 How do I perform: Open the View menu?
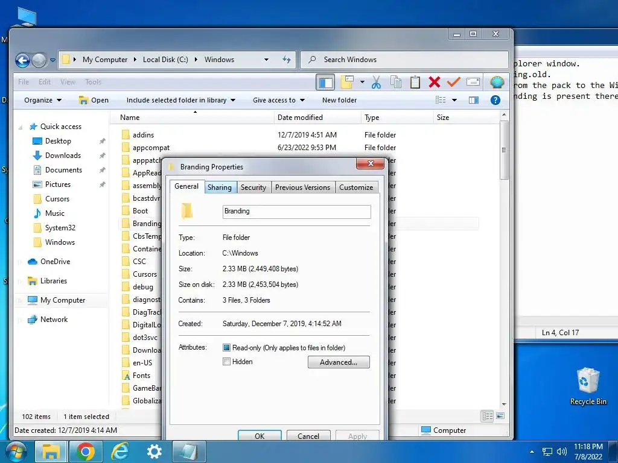[68, 82]
